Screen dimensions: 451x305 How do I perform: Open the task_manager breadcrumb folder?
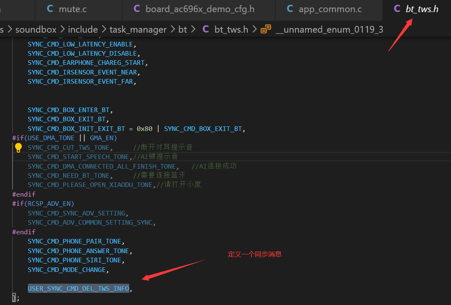138,29
